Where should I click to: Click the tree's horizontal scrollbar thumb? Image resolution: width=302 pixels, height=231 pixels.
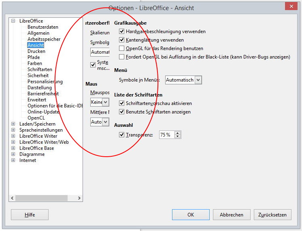click(41, 198)
